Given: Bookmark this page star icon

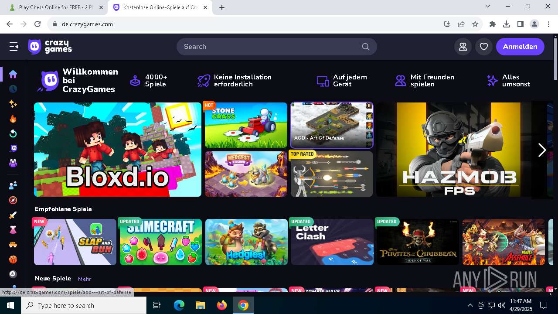Looking at the screenshot, I should tap(475, 24).
